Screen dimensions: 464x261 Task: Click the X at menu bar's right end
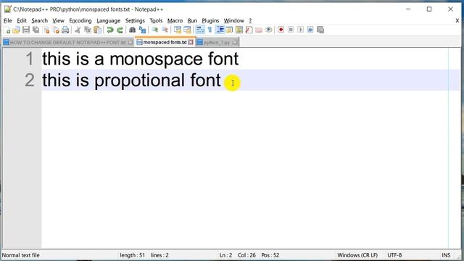457,21
